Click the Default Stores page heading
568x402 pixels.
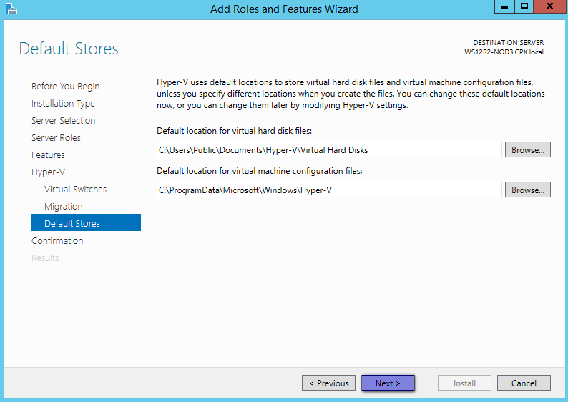tap(69, 49)
